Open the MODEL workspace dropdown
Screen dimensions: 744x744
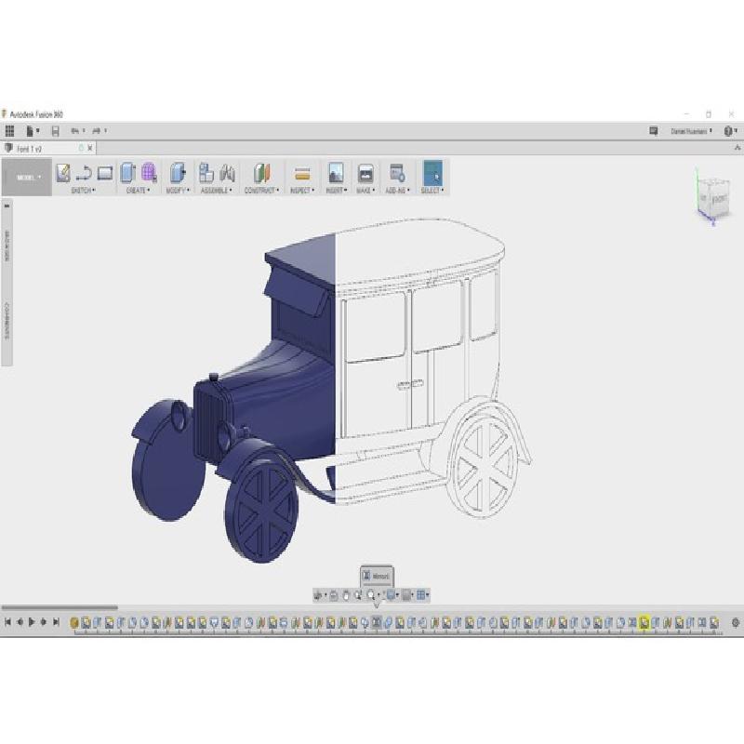[27, 177]
